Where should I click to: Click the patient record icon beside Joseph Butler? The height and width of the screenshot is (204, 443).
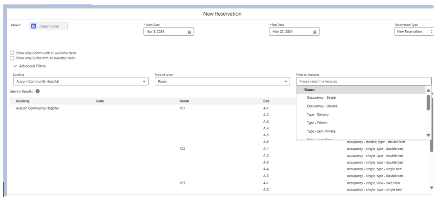click(x=33, y=26)
